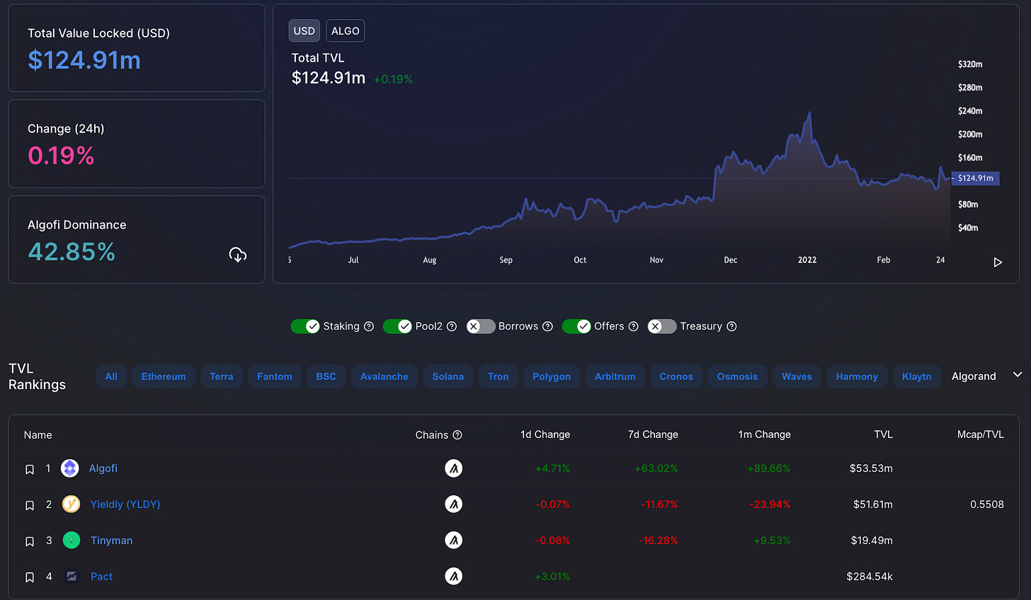Click Yieldly Mcap/TVL value 0.5508
This screenshot has height=600, width=1031.
(987, 504)
